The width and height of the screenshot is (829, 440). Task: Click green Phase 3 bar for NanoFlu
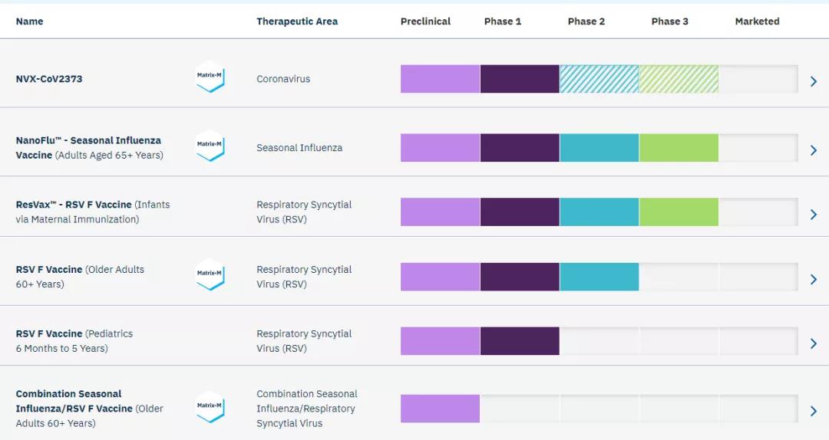click(679, 147)
